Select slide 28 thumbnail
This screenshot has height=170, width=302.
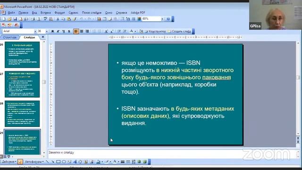pyautogui.click(x=22, y=114)
